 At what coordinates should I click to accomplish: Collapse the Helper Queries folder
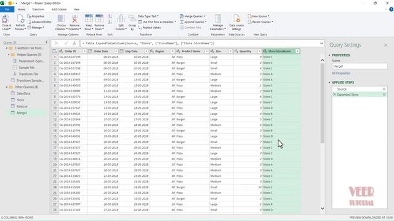(9, 55)
